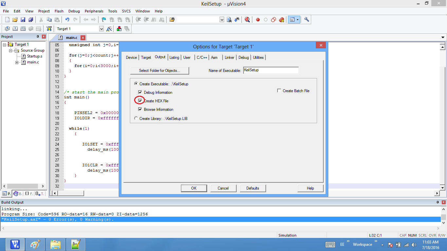447x251 pixels.
Task: Start the debug session icon
Action: click(x=247, y=20)
